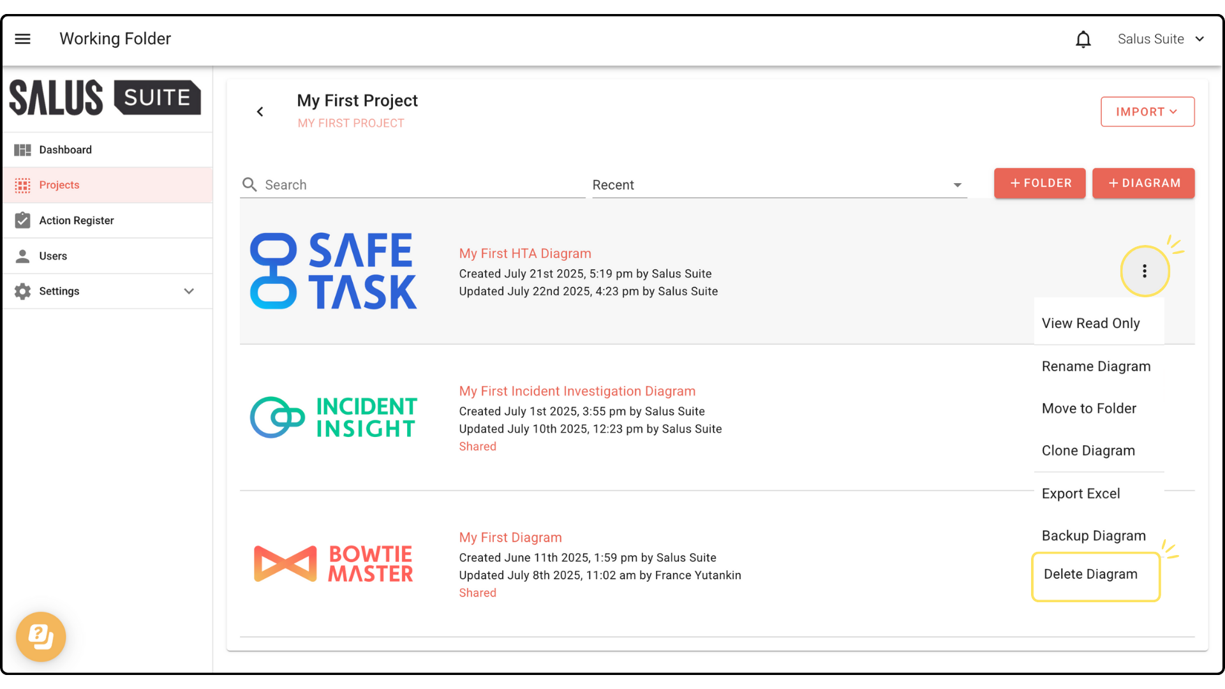Open the Salus Suite account dropdown
This screenshot has width=1225, height=689.
coord(1160,39)
